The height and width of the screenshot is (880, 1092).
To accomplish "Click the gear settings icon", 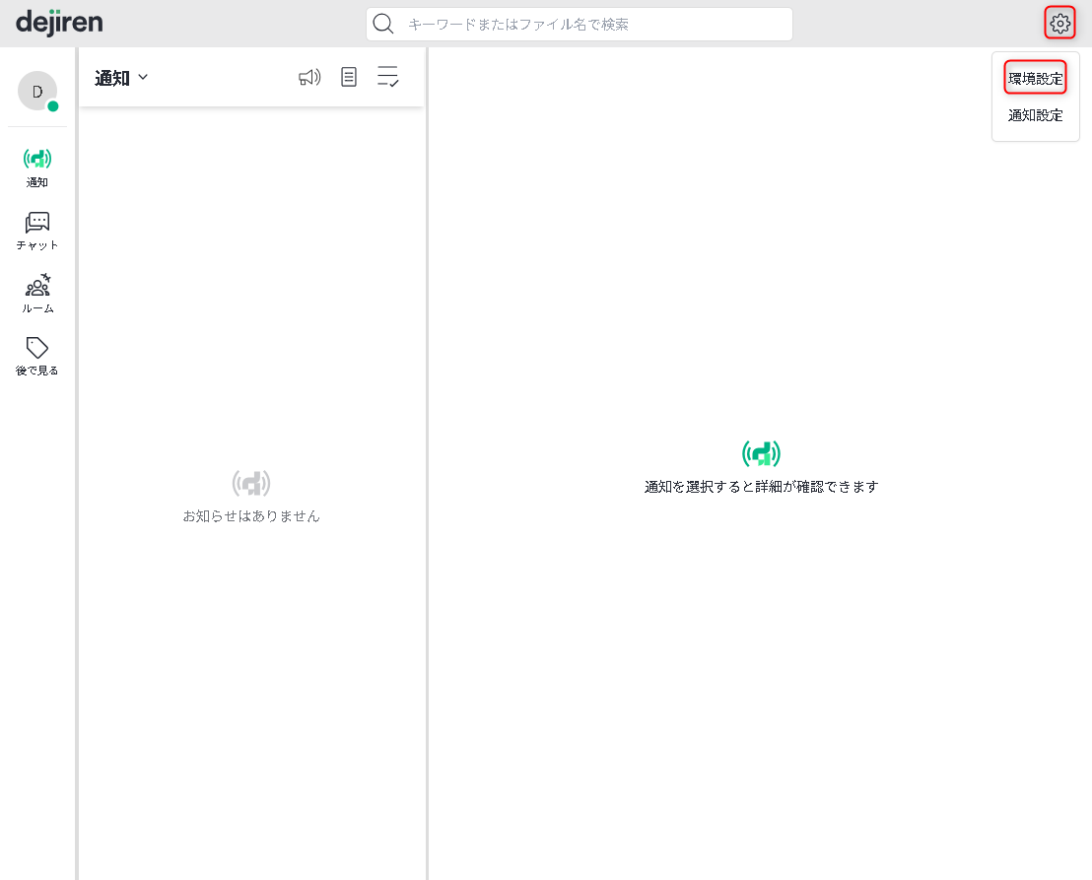I will (1059, 23).
